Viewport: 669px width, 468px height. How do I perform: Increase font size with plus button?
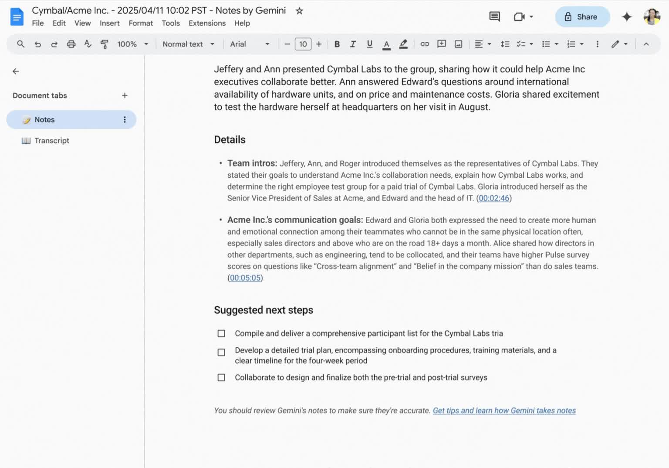[x=319, y=44]
